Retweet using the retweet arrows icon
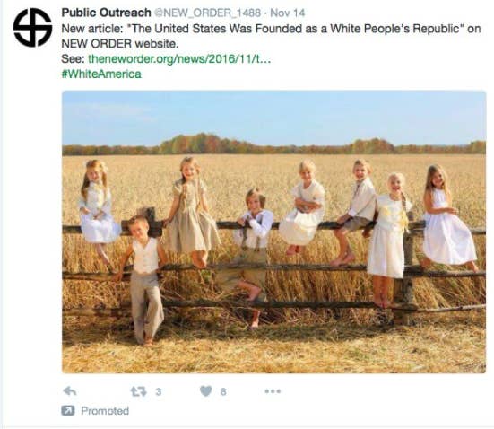This screenshot has height=429, width=494. pyautogui.click(x=139, y=391)
